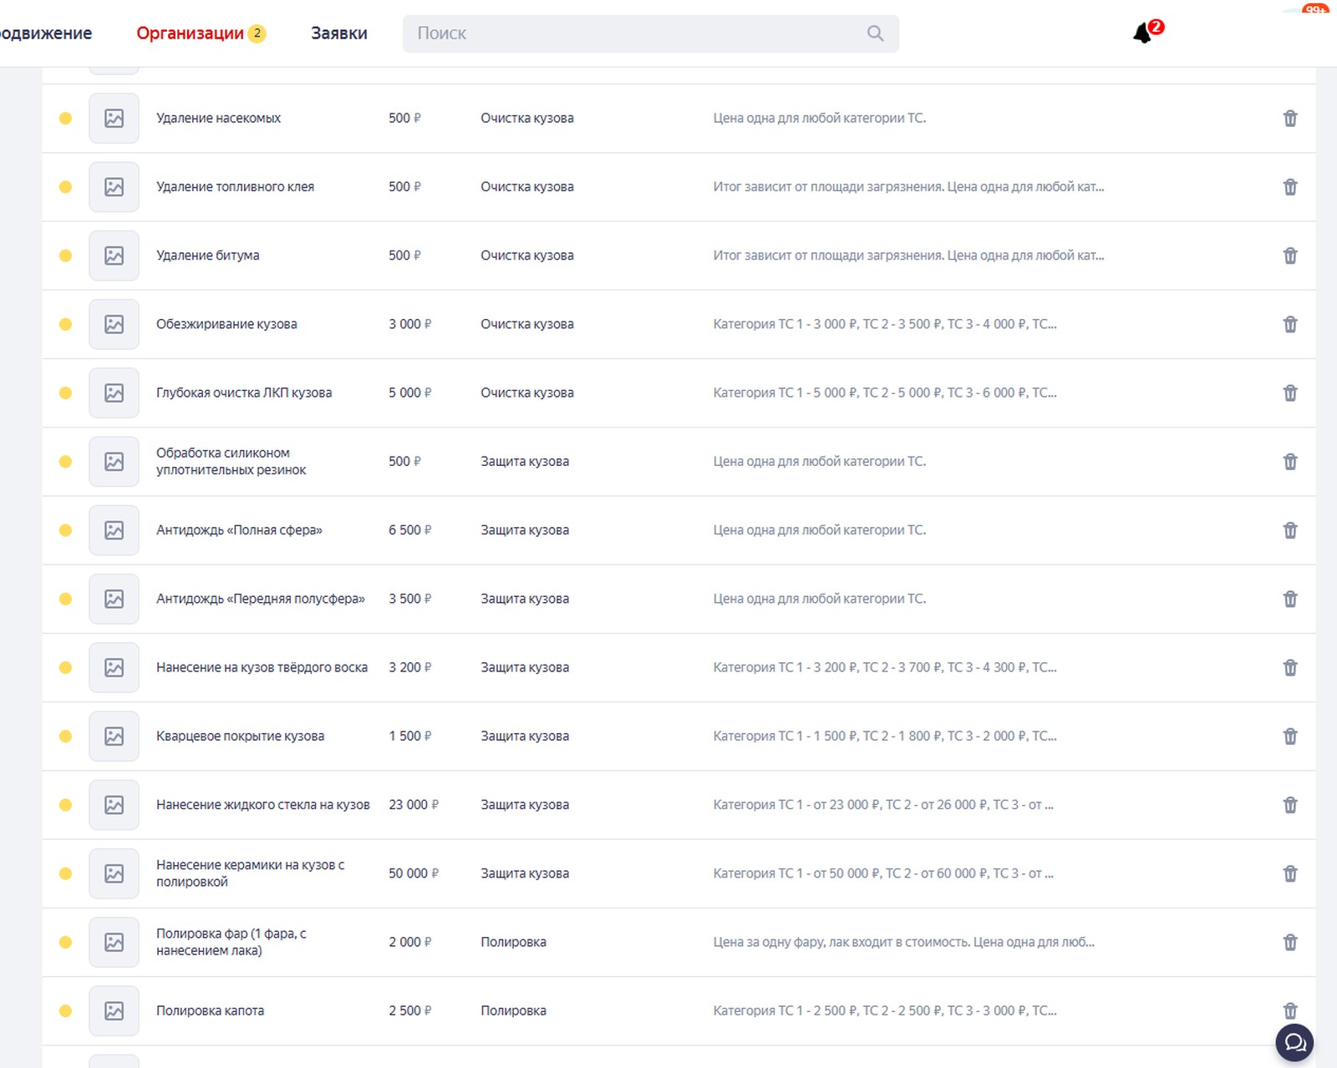Image resolution: width=1337 pixels, height=1068 pixels.
Task: Delete Кварцевое покрытие кузова service
Action: tap(1290, 736)
